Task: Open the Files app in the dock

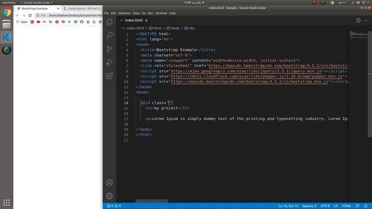Action: click(x=6, y=24)
